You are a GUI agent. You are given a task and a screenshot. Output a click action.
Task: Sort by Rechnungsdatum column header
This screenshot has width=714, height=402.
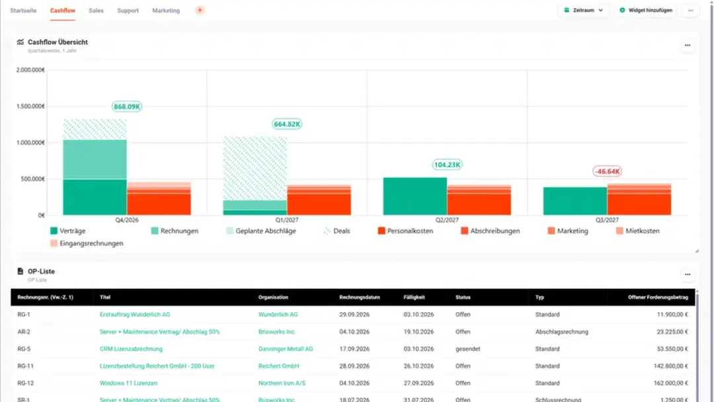click(359, 298)
